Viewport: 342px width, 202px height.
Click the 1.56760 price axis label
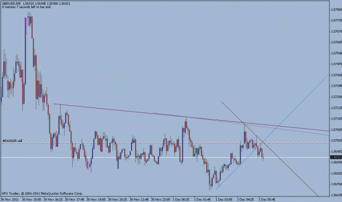337,185
